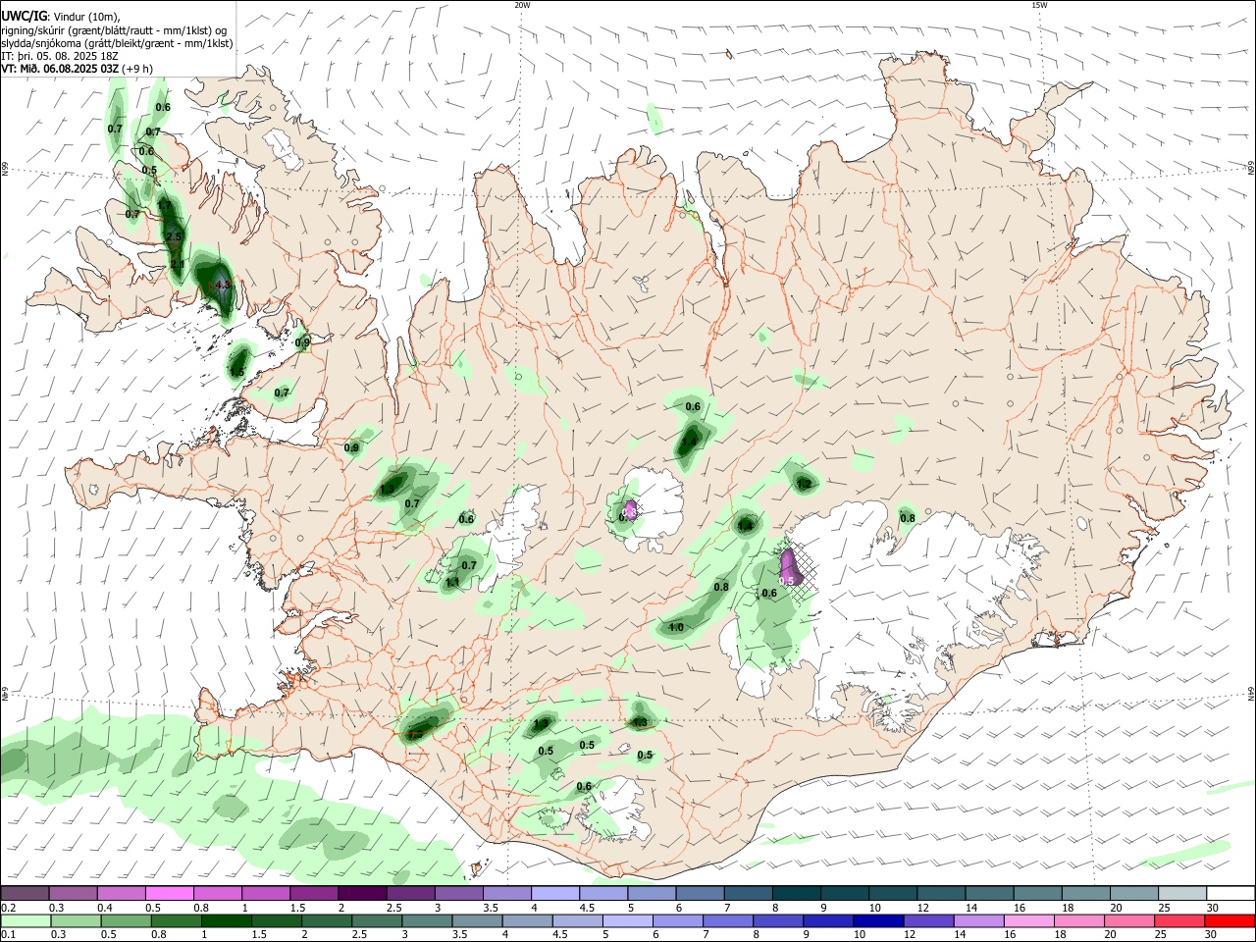Viewport: 1256px width, 942px height.
Task: Select bottom-row lightest green swatch between 0.1 and 0.3
Action: coord(26,921)
